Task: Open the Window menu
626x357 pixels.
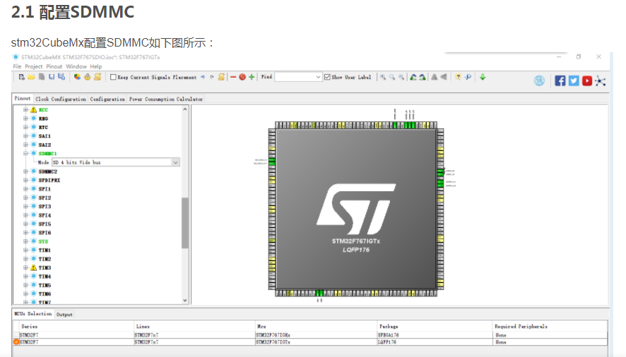Action: [x=76, y=66]
